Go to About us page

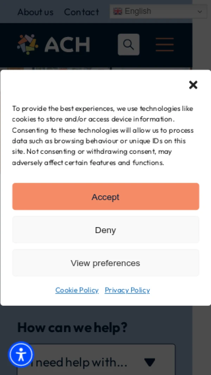click(36, 12)
